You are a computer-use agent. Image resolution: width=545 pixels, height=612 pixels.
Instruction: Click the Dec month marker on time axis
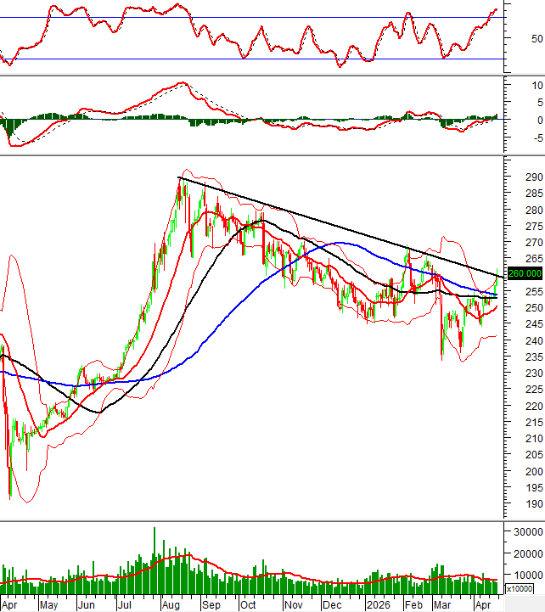coord(332,604)
